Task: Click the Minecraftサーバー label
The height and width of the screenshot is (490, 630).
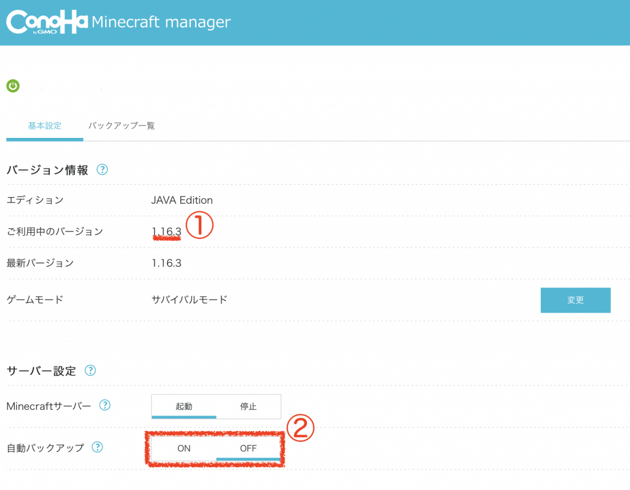Action: pyautogui.click(x=49, y=406)
